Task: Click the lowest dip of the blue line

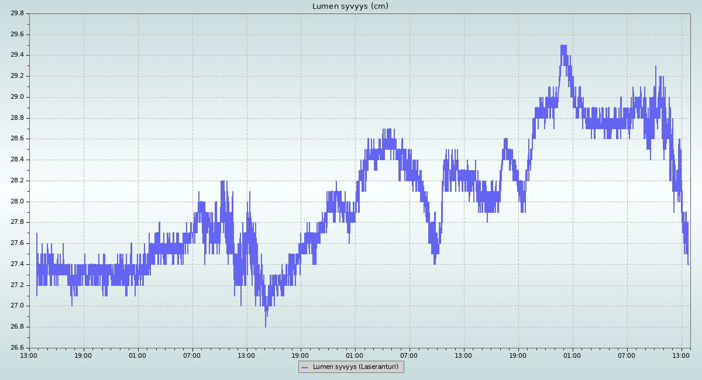Action: point(266,326)
